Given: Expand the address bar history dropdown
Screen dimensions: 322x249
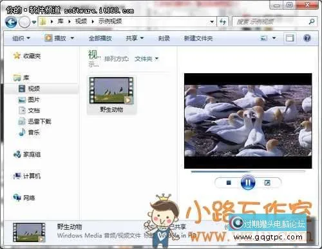Looking at the screenshot, I should point(212,22).
